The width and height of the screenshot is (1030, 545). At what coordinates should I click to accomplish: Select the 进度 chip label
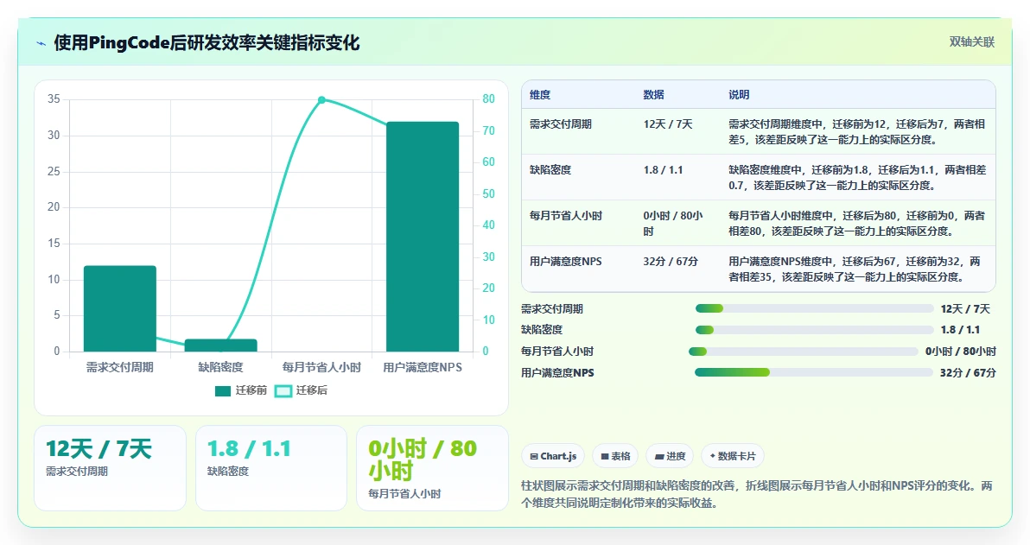point(675,456)
